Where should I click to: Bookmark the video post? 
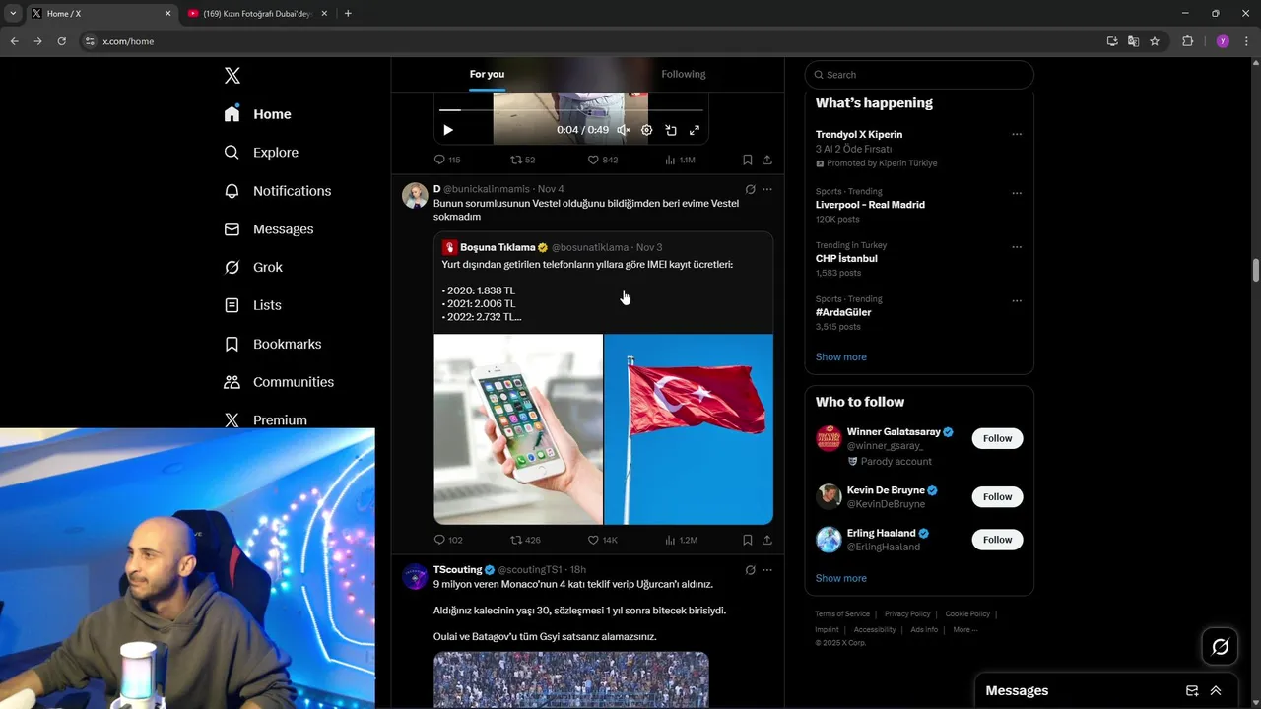click(x=748, y=160)
